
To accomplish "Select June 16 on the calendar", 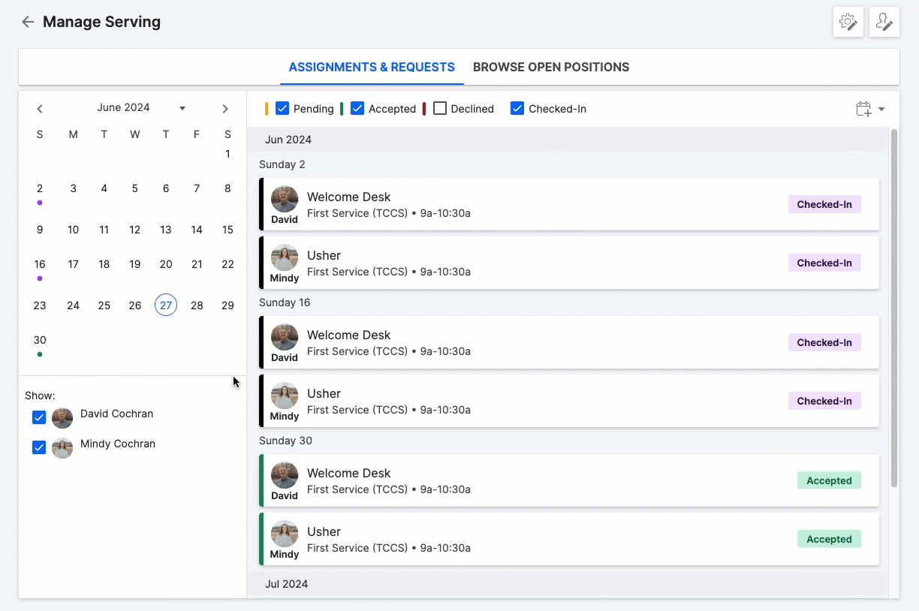I will [40, 264].
